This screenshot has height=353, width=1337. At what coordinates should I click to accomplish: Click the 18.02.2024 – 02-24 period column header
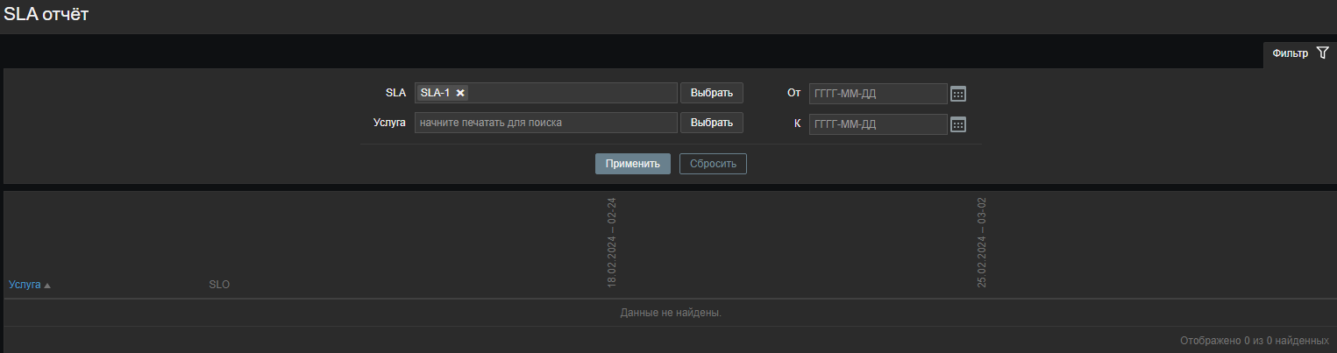612,243
